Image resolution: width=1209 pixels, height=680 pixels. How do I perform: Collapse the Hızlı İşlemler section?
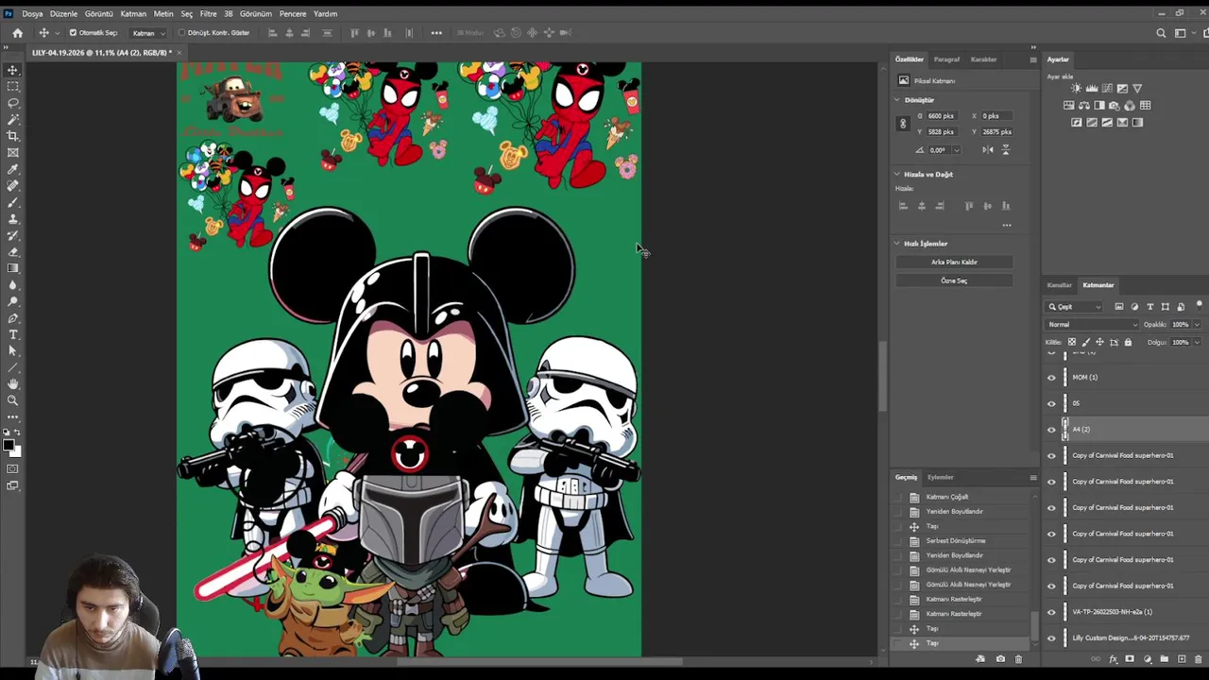897,244
